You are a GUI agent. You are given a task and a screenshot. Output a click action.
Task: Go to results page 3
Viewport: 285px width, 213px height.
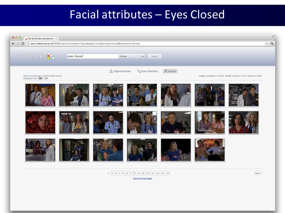click(116, 173)
